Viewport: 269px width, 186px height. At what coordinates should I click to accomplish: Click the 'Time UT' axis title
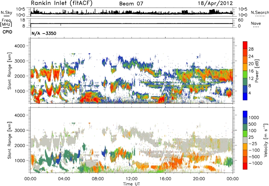pos(131,184)
